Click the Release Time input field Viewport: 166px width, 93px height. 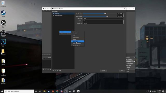(x=103, y=23)
